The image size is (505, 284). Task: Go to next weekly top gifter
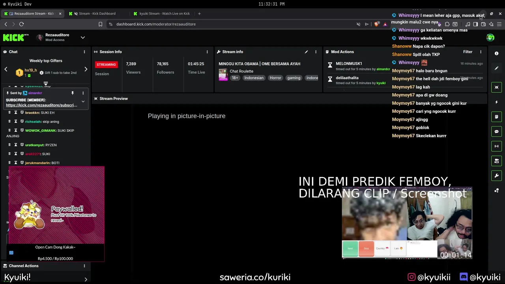pos(86,69)
